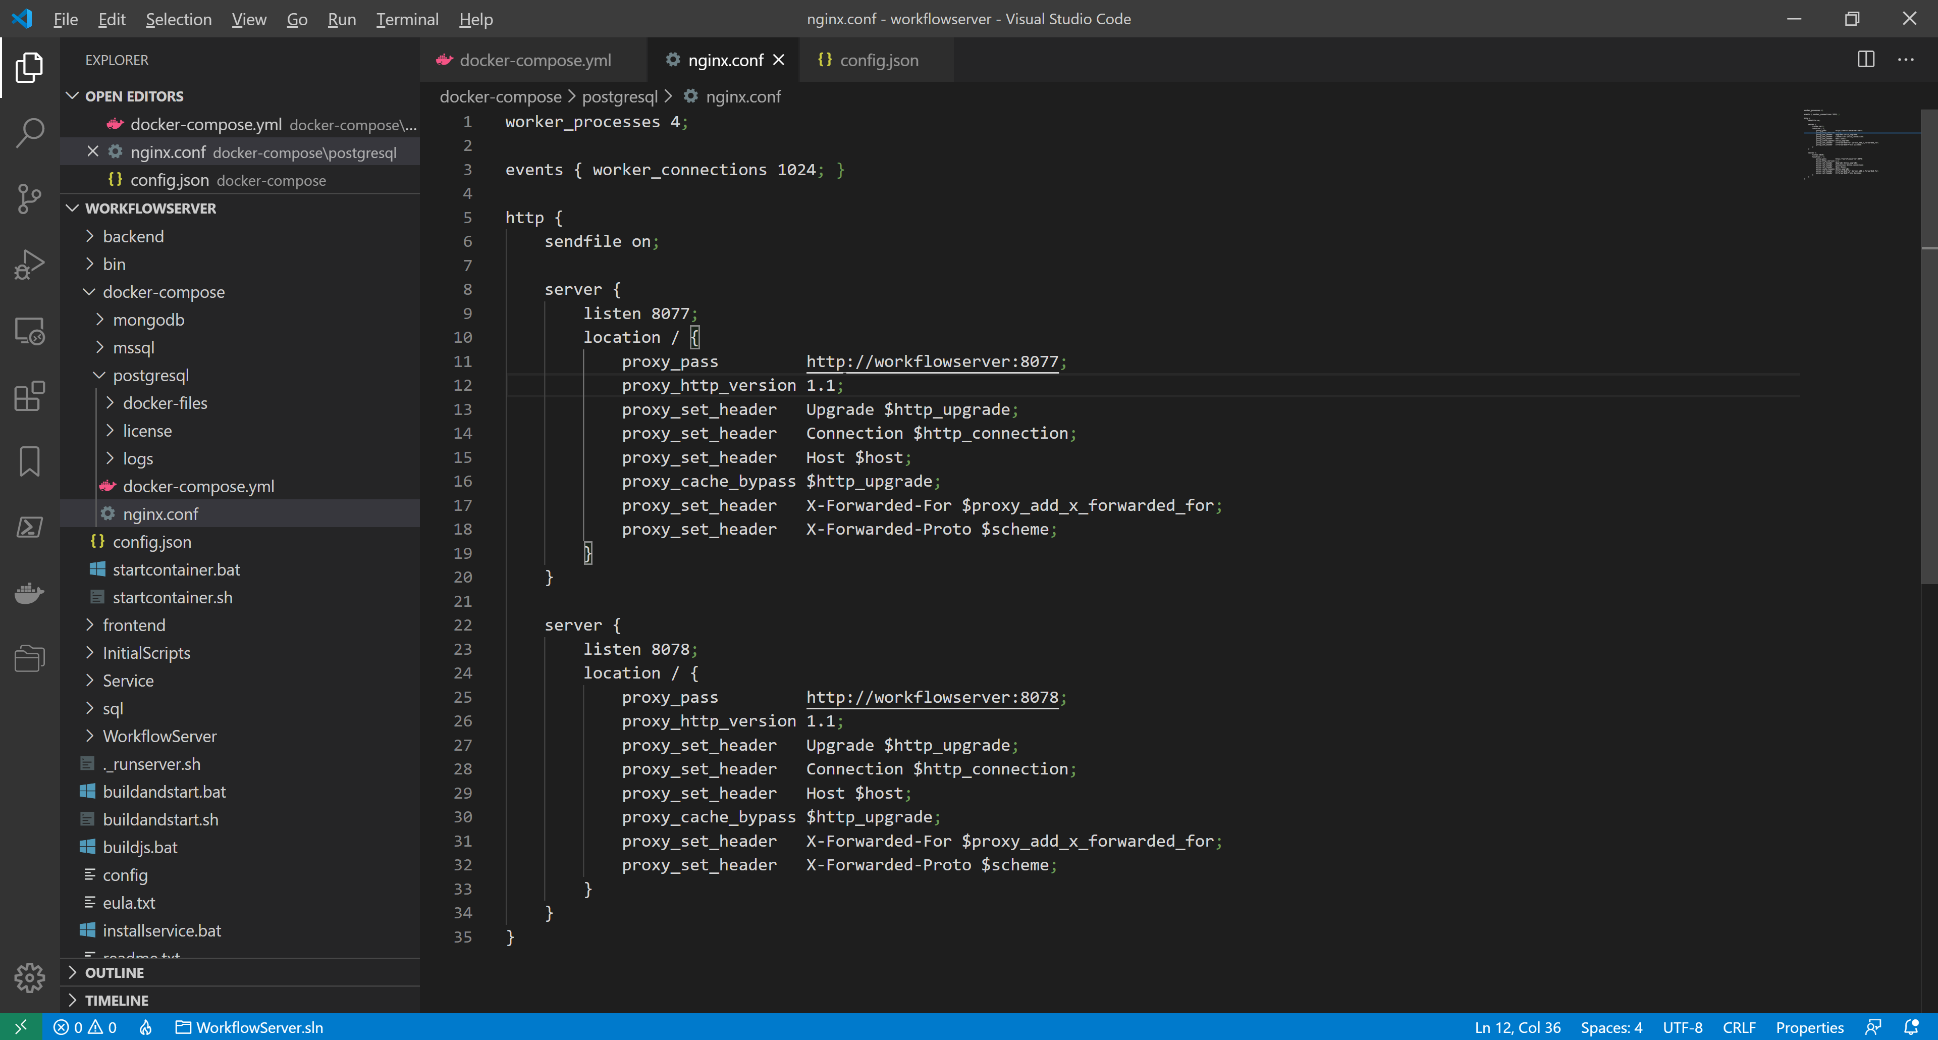Open the Manage gear icon
The width and height of the screenshot is (1938, 1040).
click(29, 977)
